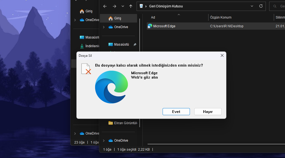Click the delete file icon with red X
This screenshot has width=285, height=158.
tap(86, 69)
